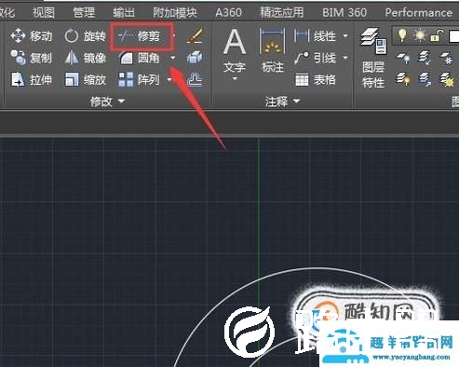
Task: Open the Performance ribbon tab
Action: pyautogui.click(x=419, y=12)
